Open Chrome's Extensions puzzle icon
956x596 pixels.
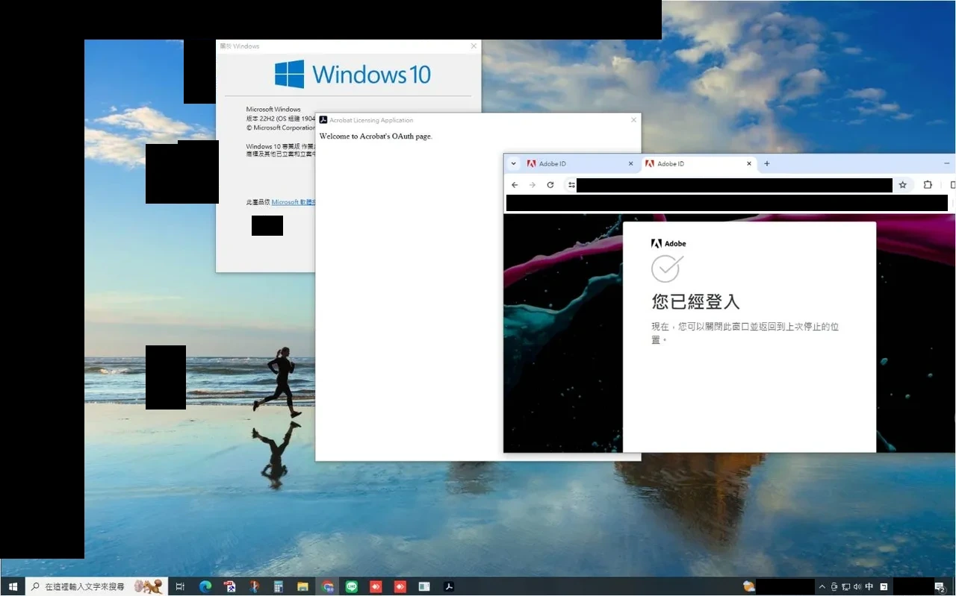(928, 185)
